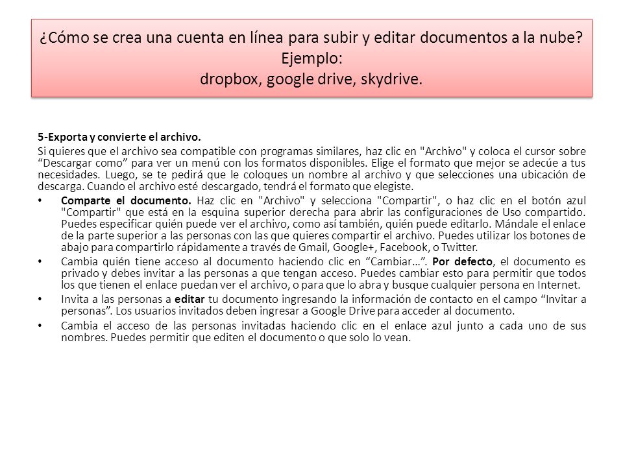
Task: Click the bold word 'editar'
Action: (189, 299)
